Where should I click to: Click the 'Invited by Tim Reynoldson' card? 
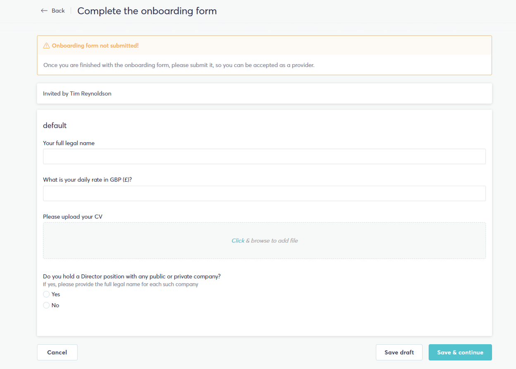264,93
